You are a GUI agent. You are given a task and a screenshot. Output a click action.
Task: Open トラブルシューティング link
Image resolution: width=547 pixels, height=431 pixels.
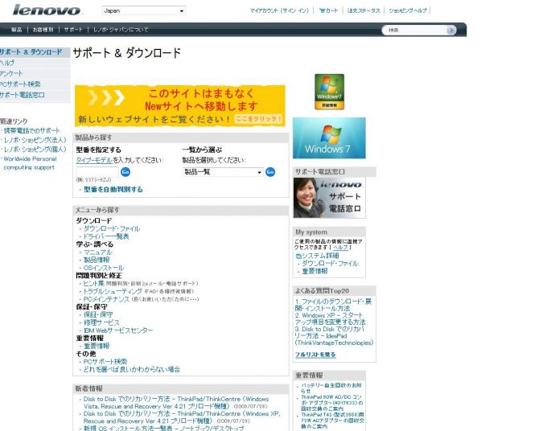113,291
